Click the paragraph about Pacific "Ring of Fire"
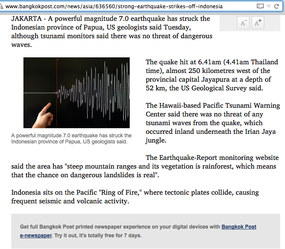This screenshot has width=285, height=249. click(x=135, y=197)
